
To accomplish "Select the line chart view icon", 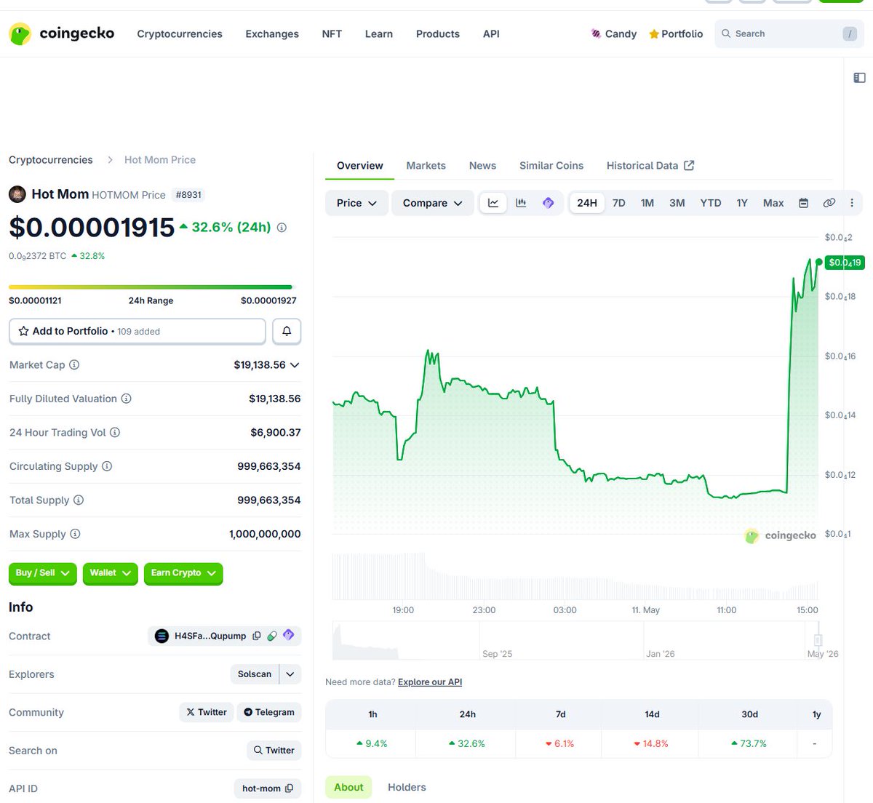I will pyautogui.click(x=493, y=203).
